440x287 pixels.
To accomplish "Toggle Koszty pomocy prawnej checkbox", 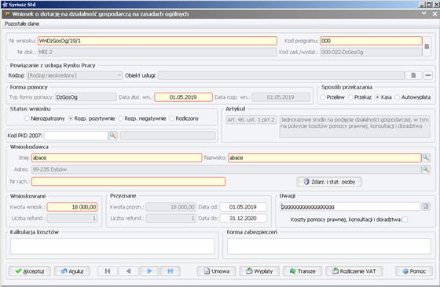I will point(405,220).
